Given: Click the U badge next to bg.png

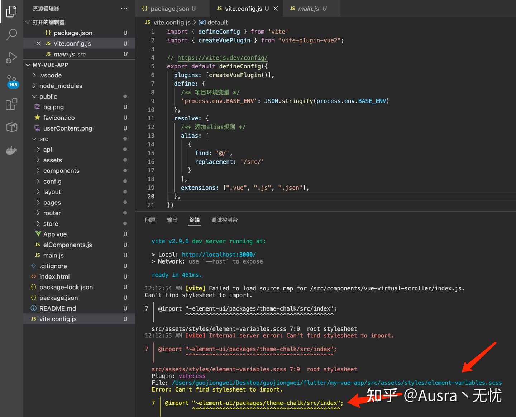Looking at the screenshot, I should pos(125,107).
